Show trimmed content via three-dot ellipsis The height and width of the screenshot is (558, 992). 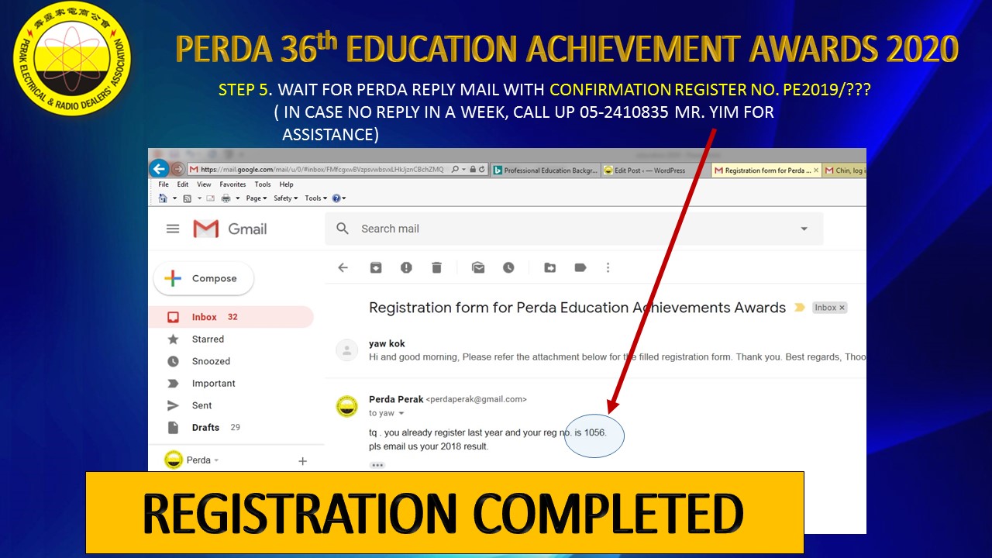pos(377,465)
